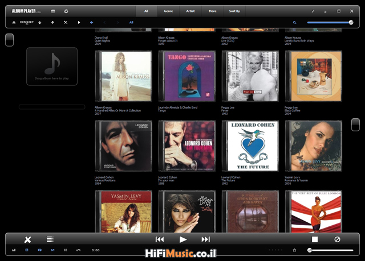Click the Laurindo Almeida & Charlie Byrd text

[x=177, y=107]
